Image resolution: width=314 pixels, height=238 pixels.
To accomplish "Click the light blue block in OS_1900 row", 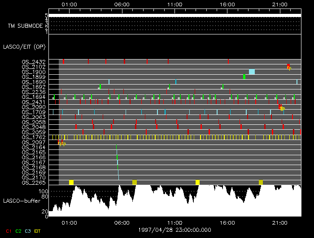I will (252, 72).
